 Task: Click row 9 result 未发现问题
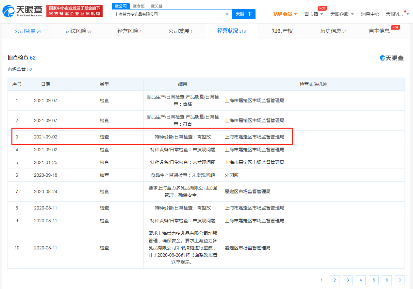[183, 221]
